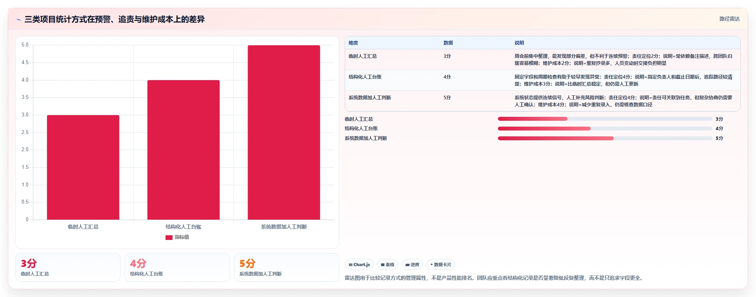The width and height of the screenshot is (756, 297).
Task: Click the 维度 column header
Action: point(353,43)
